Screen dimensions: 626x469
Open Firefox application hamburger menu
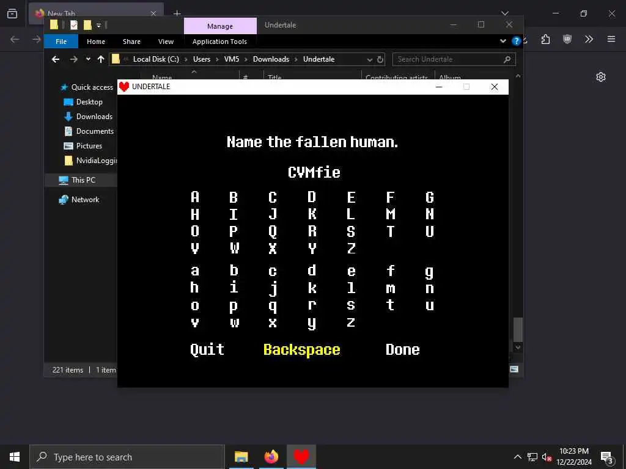click(611, 39)
